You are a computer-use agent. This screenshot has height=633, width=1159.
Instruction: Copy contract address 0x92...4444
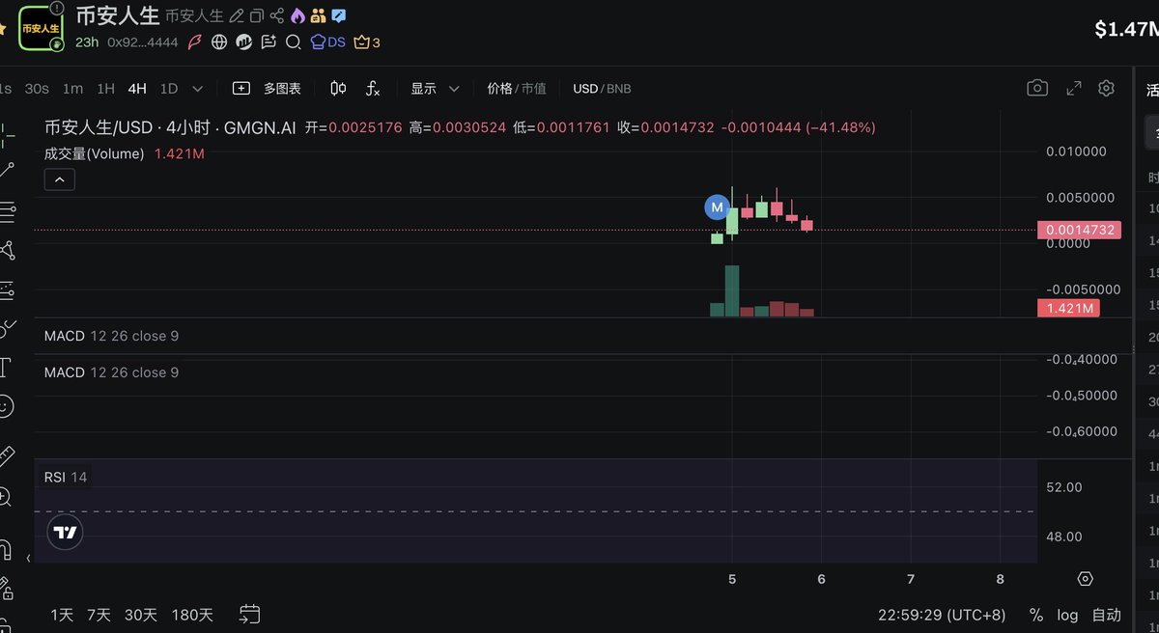click(x=143, y=42)
